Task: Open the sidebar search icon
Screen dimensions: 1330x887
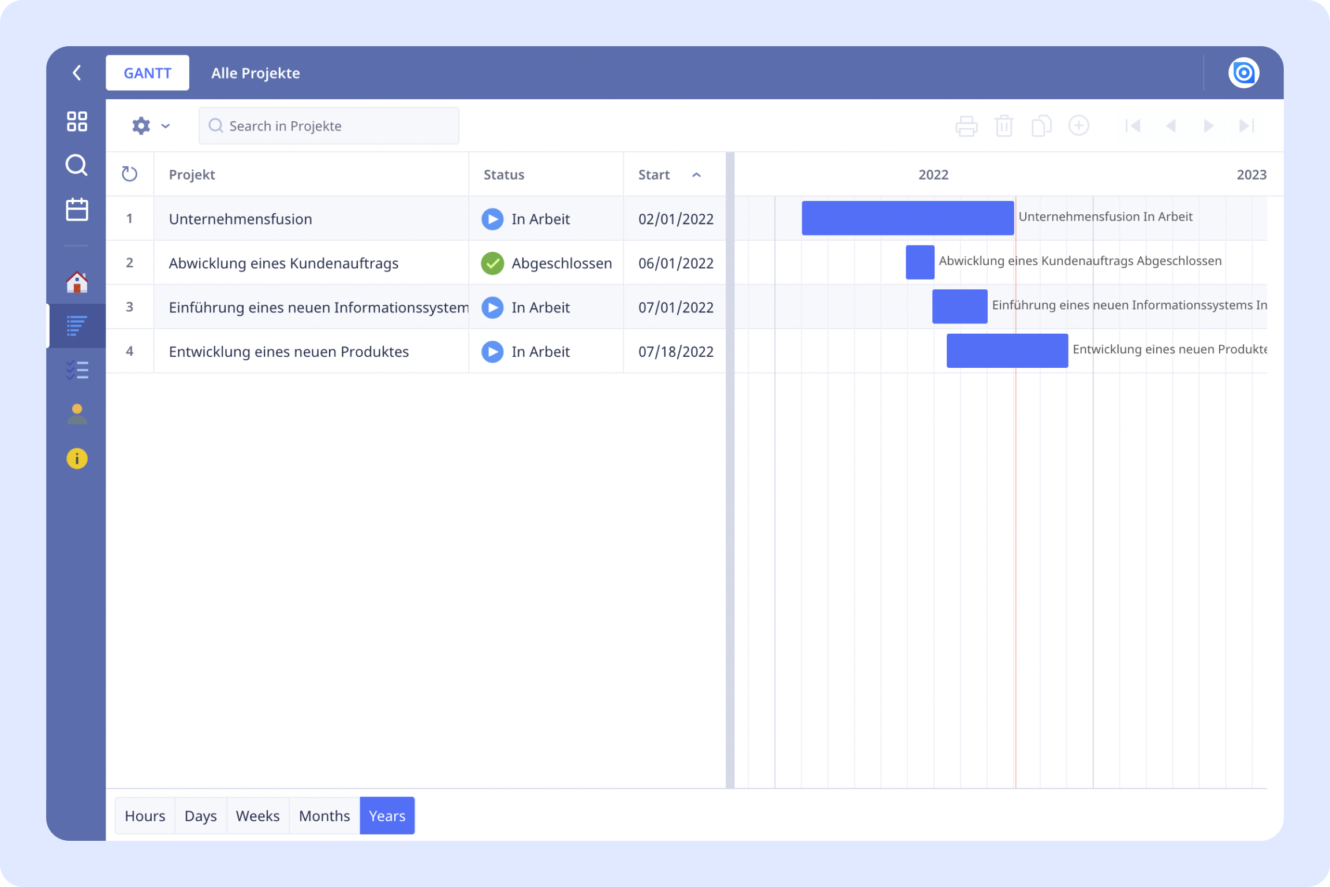Action: tap(77, 165)
